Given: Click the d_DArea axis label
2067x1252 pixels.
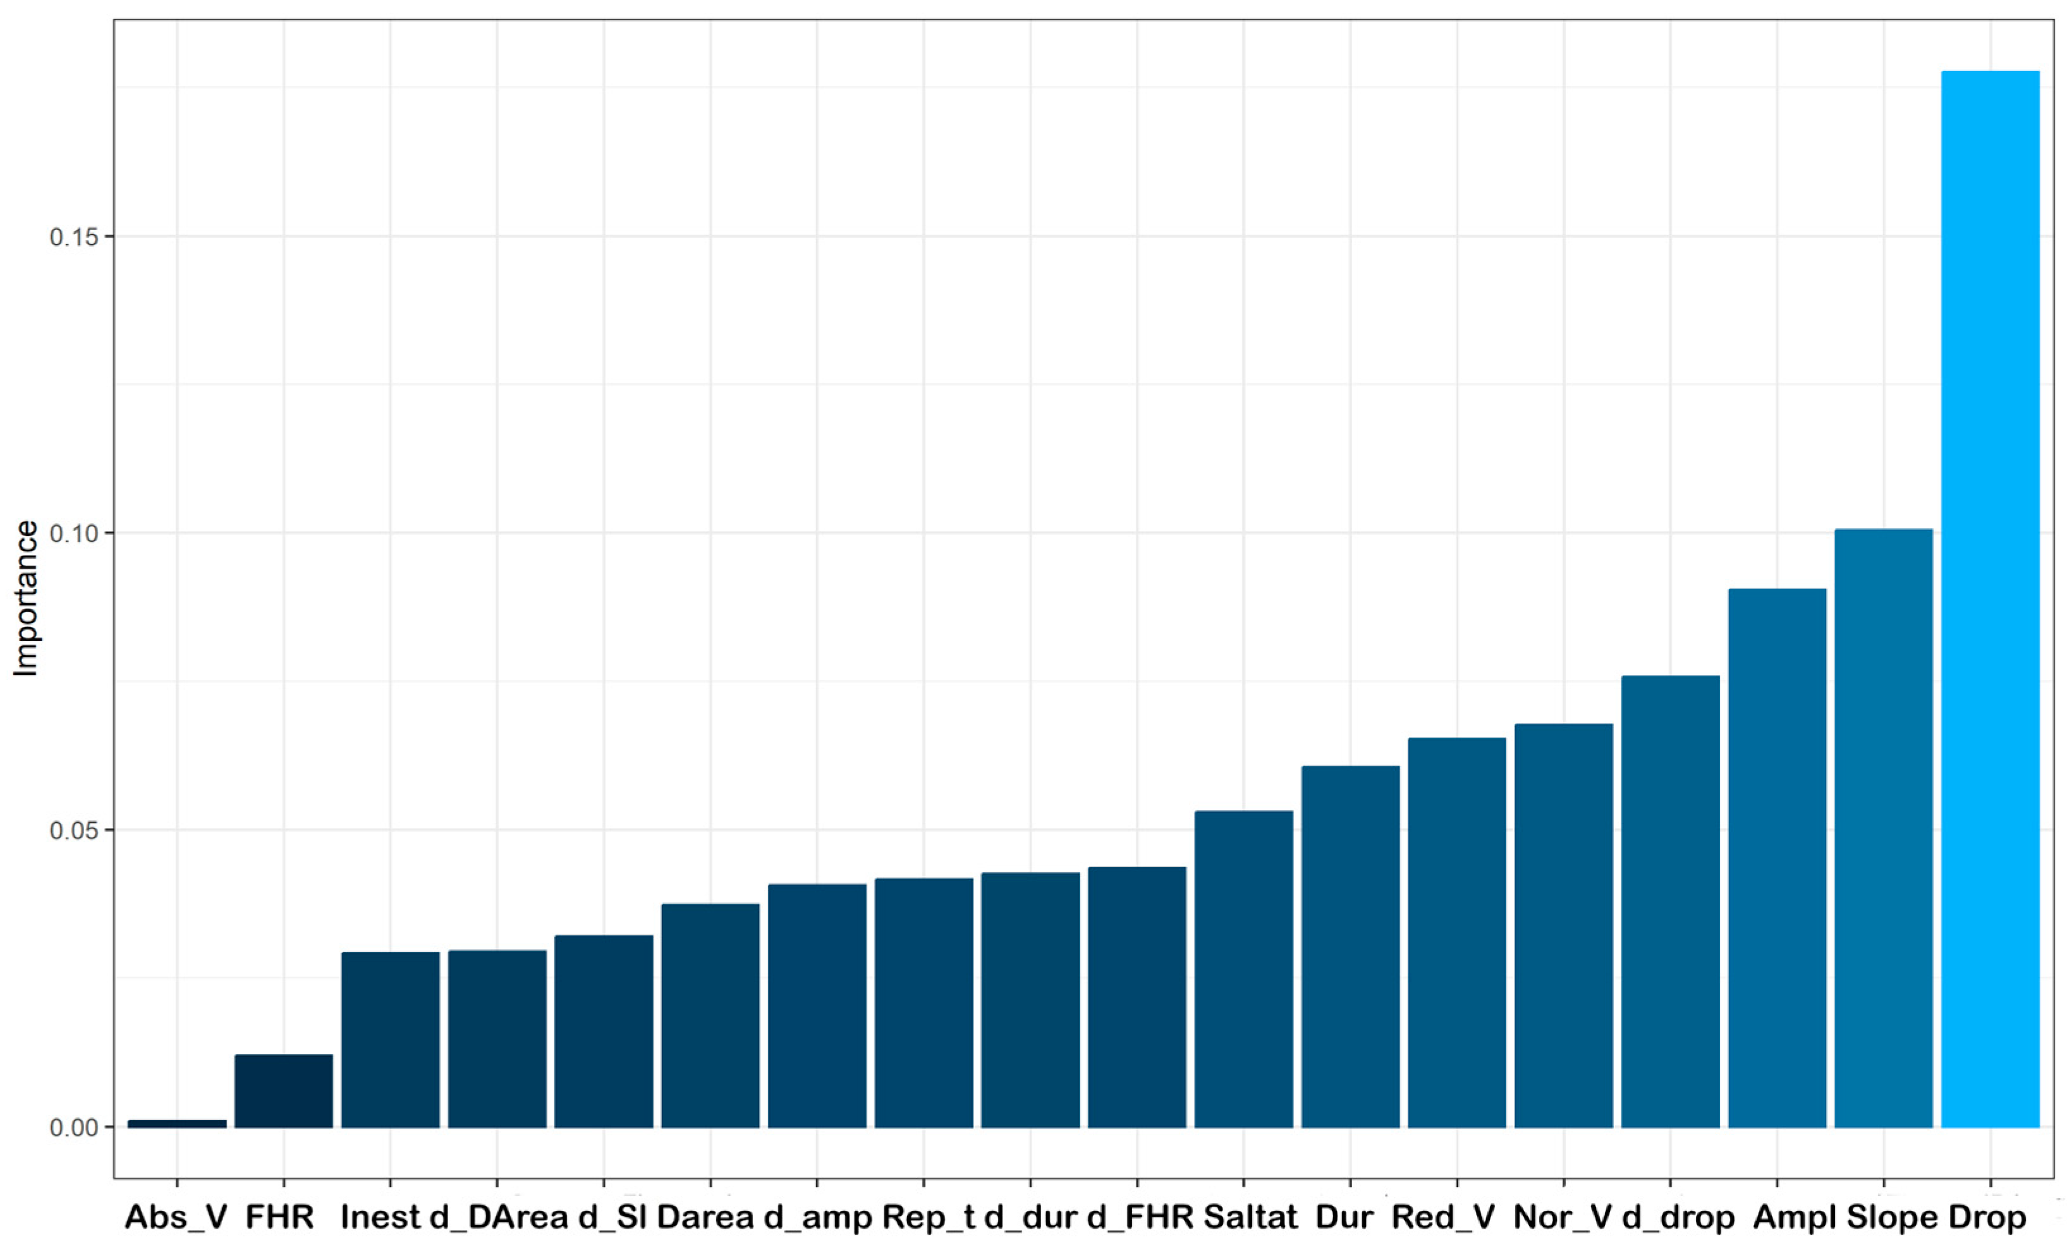Looking at the screenshot, I should (x=498, y=1217).
